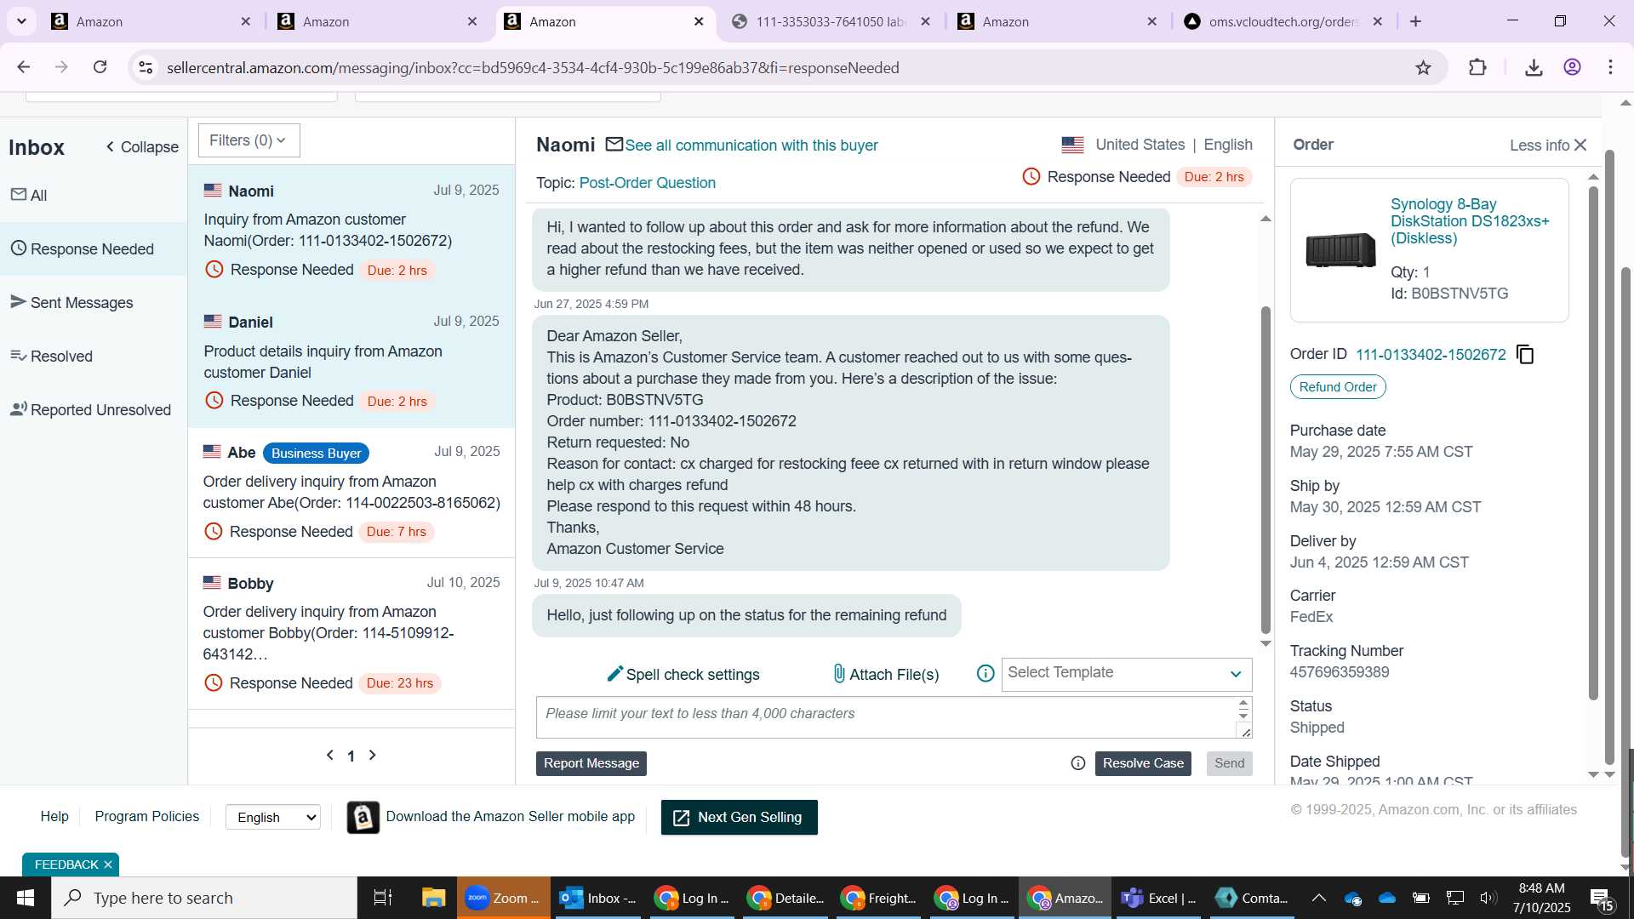Screen dimensions: 1634x919
Task: Open Task View on the taskbar
Action: pyautogui.click(x=383, y=898)
